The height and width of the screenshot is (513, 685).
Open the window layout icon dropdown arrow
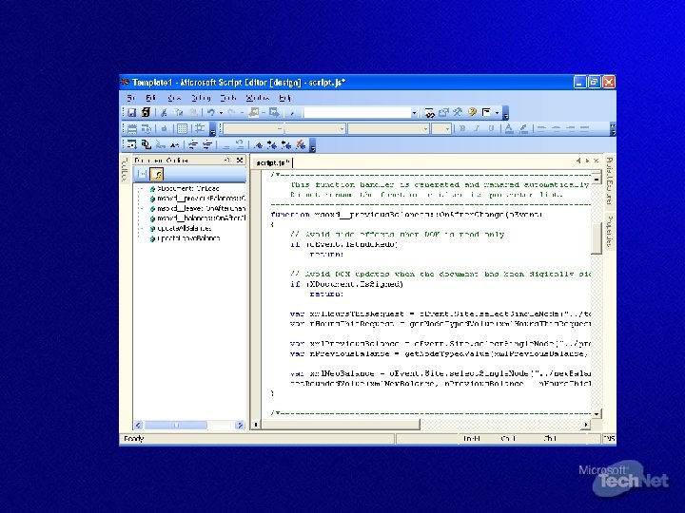point(498,113)
